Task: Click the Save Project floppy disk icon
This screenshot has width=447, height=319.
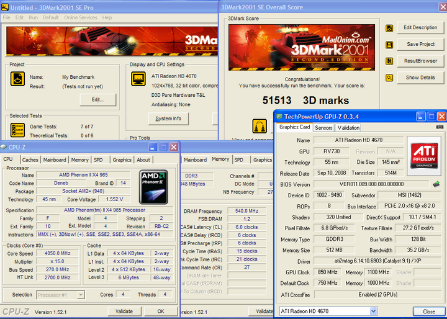Action: pyautogui.click(x=389, y=45)
